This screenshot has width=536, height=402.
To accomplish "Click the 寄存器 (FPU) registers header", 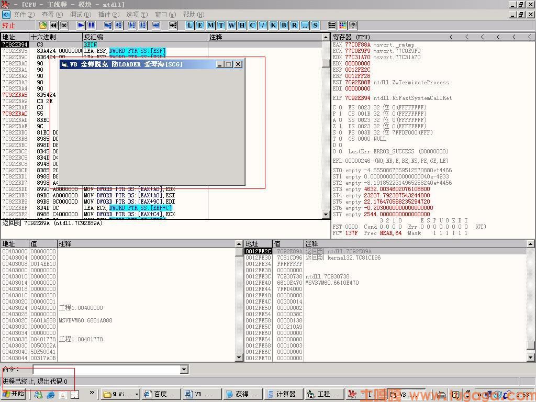I will tap(351, 37).
